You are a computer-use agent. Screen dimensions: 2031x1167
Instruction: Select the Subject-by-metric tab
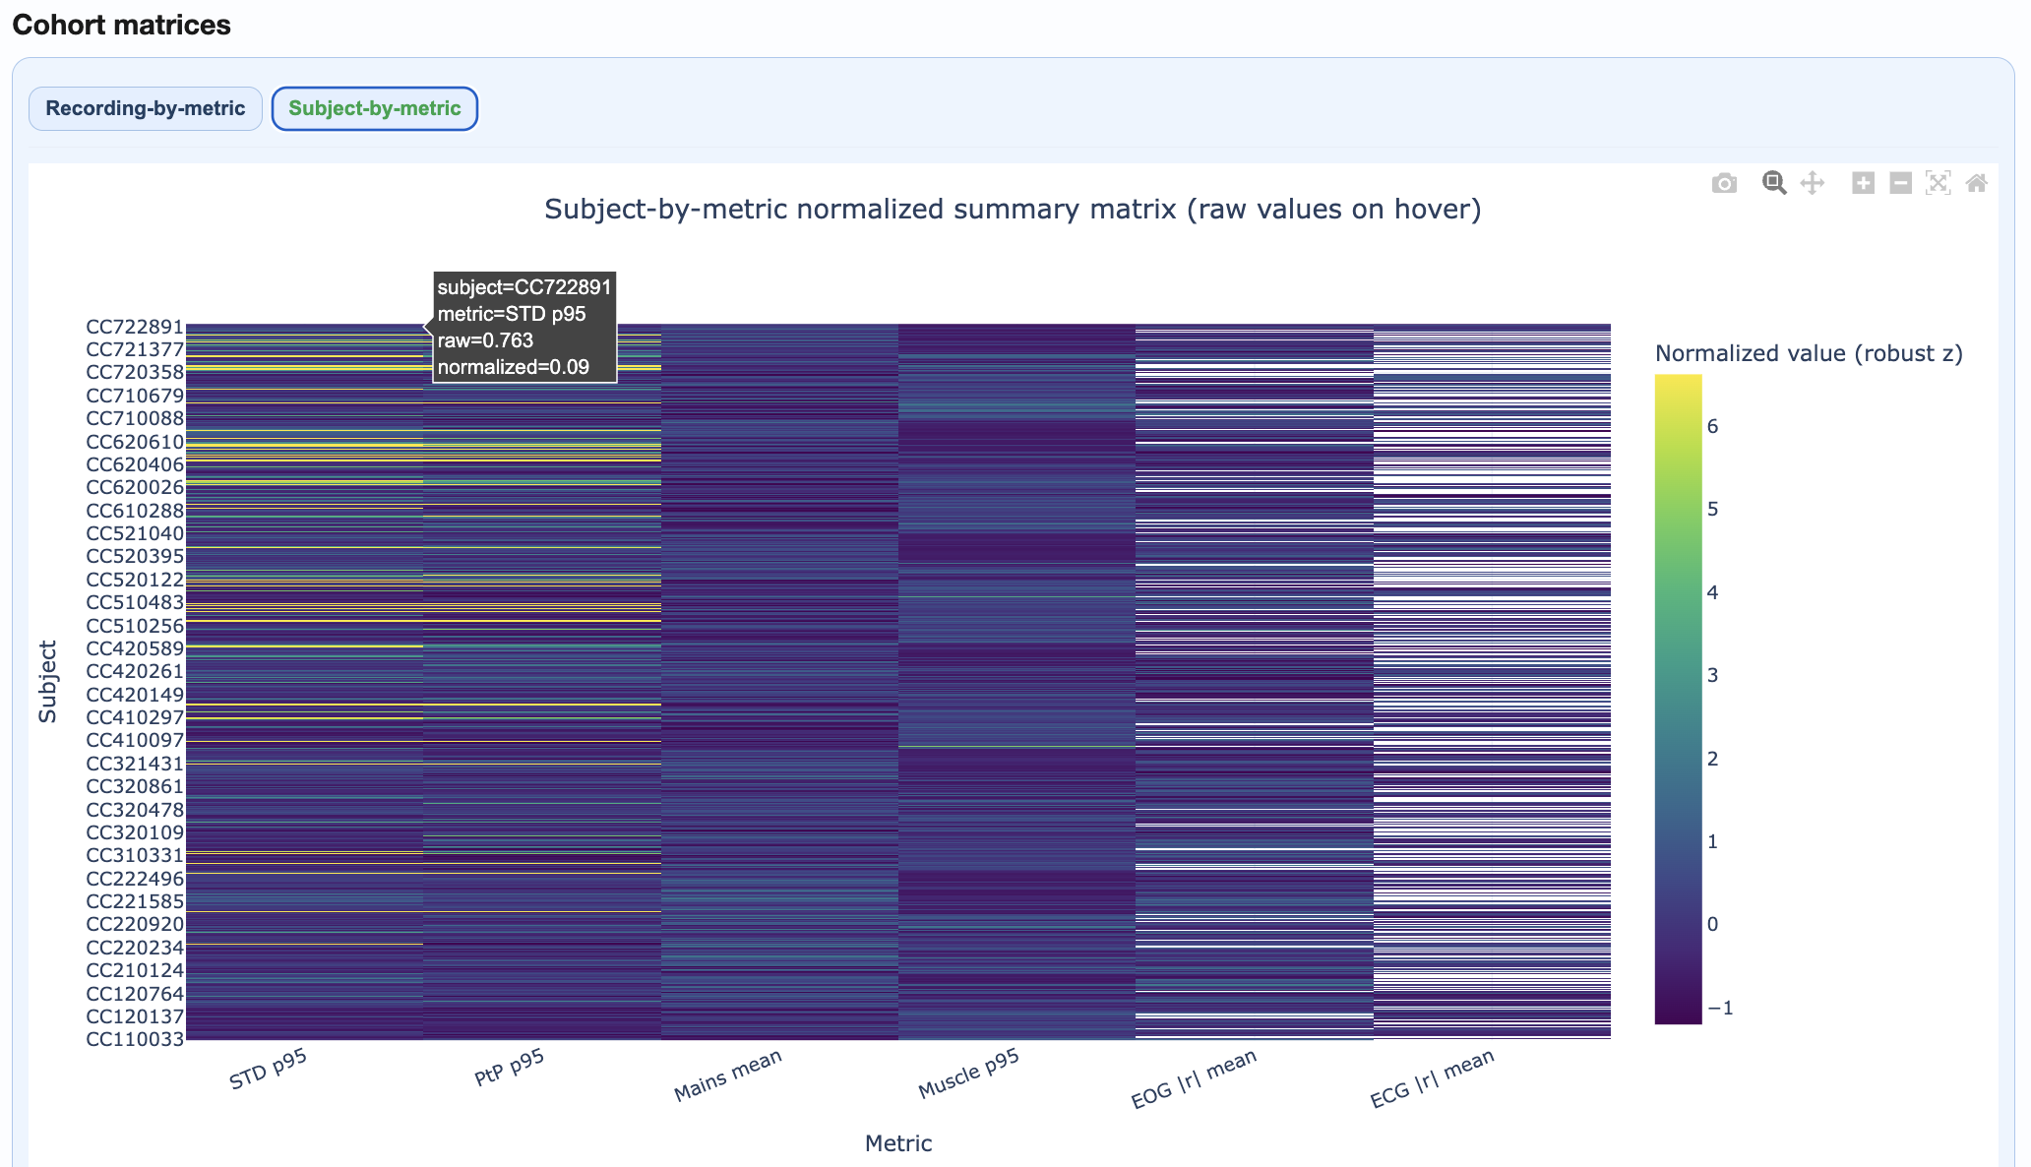(374, 108)
